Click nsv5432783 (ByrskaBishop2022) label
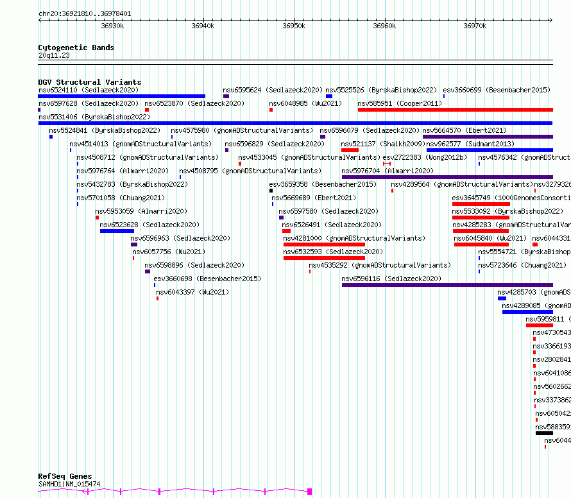Viewport: 571px width, 498px height. (132, 184)
